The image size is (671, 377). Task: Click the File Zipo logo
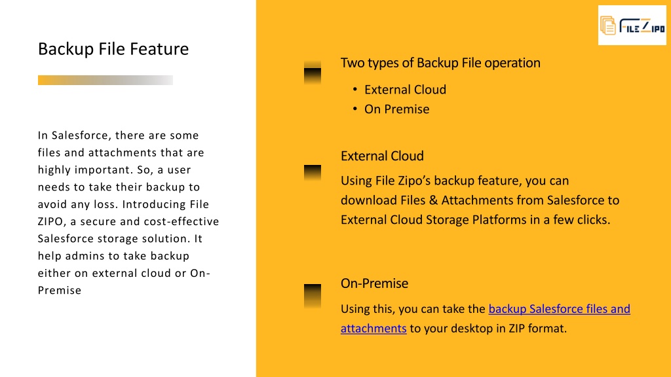click(x=632, y=26)
